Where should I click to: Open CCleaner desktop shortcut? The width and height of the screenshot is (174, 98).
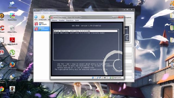tap(2, 29)
